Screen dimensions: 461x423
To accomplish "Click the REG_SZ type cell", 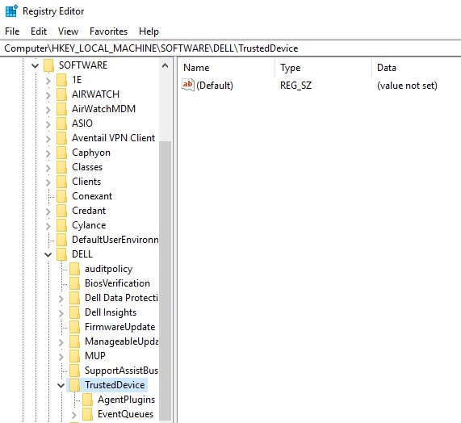I will (295, 86).
